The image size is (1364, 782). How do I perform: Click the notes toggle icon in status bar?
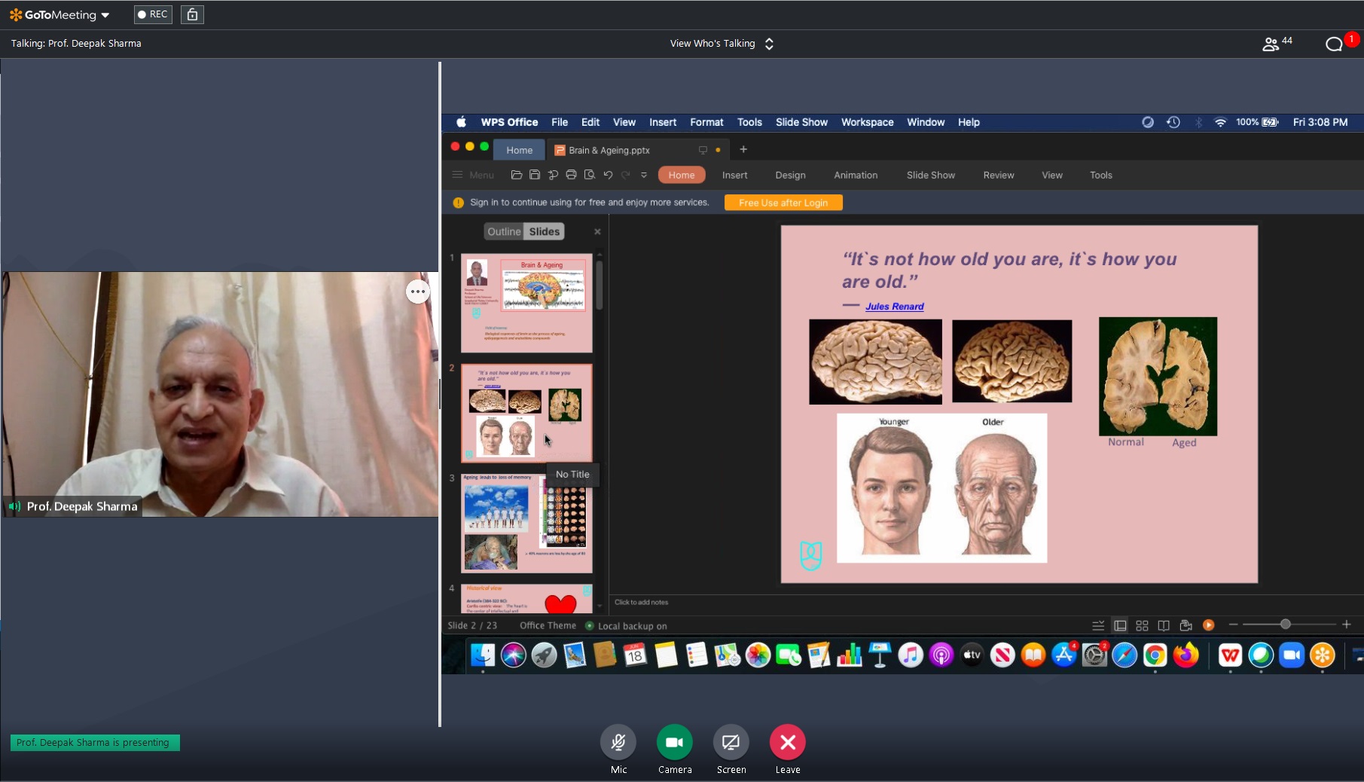tap(1098, 625)
